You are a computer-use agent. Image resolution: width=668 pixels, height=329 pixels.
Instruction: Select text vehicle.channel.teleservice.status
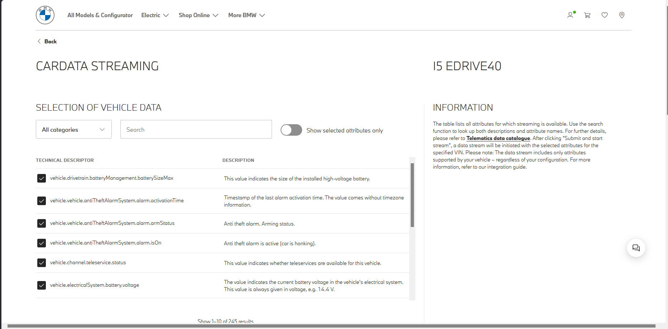point(88,262)
